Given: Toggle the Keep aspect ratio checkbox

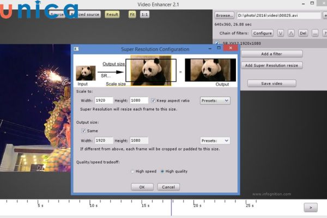Looking at the screenshot, I should click(153, 100).
